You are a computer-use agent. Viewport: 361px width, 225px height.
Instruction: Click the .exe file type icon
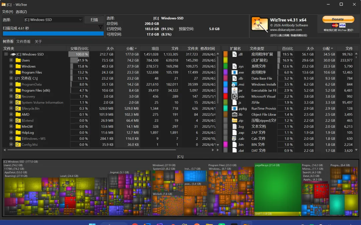pyautogui.click(x=234, y=72)
